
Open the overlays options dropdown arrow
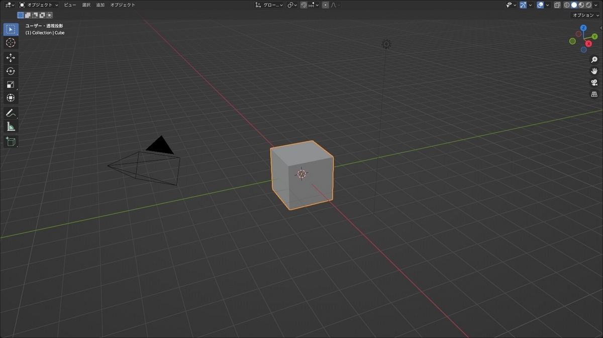tap(547, 5)
